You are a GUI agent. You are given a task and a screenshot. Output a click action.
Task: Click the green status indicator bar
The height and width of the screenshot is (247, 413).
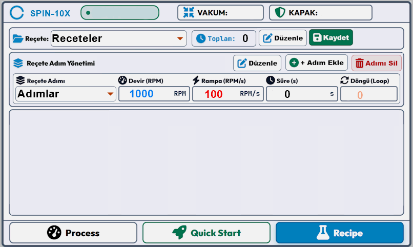tap(120, 13)
